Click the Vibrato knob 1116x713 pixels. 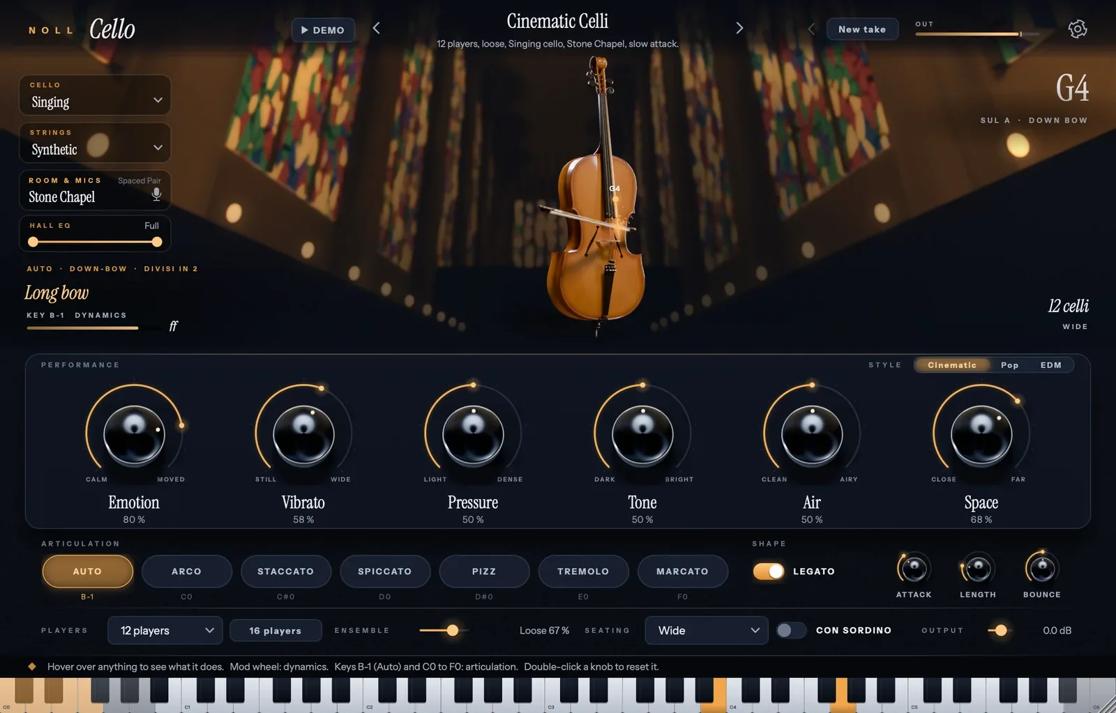[x=303, y=435]
